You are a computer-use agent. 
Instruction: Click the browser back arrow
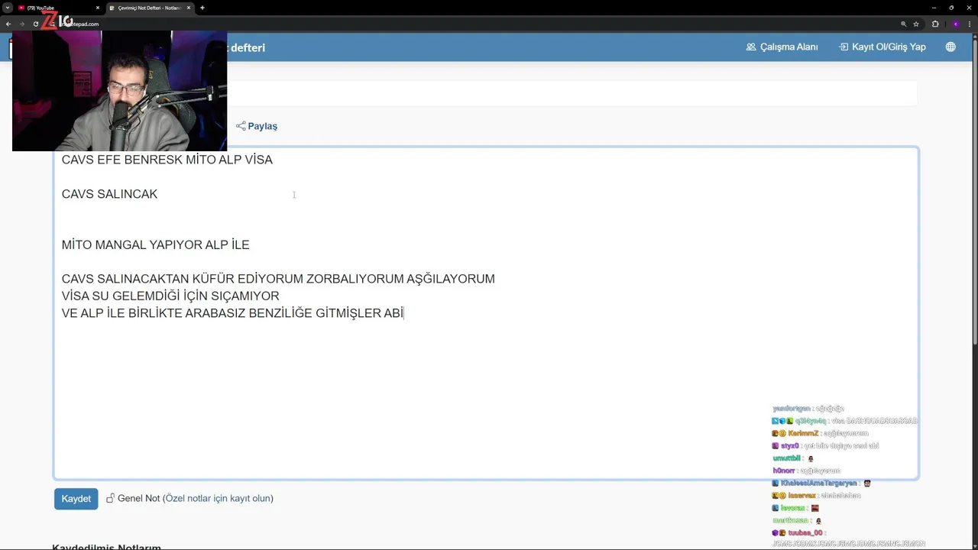[8, 24]
